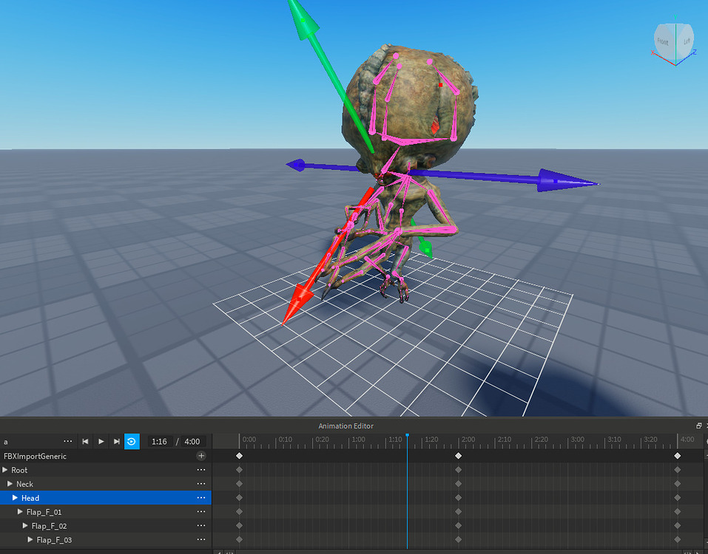Open the Head track options menu

[x=200, y=498]
